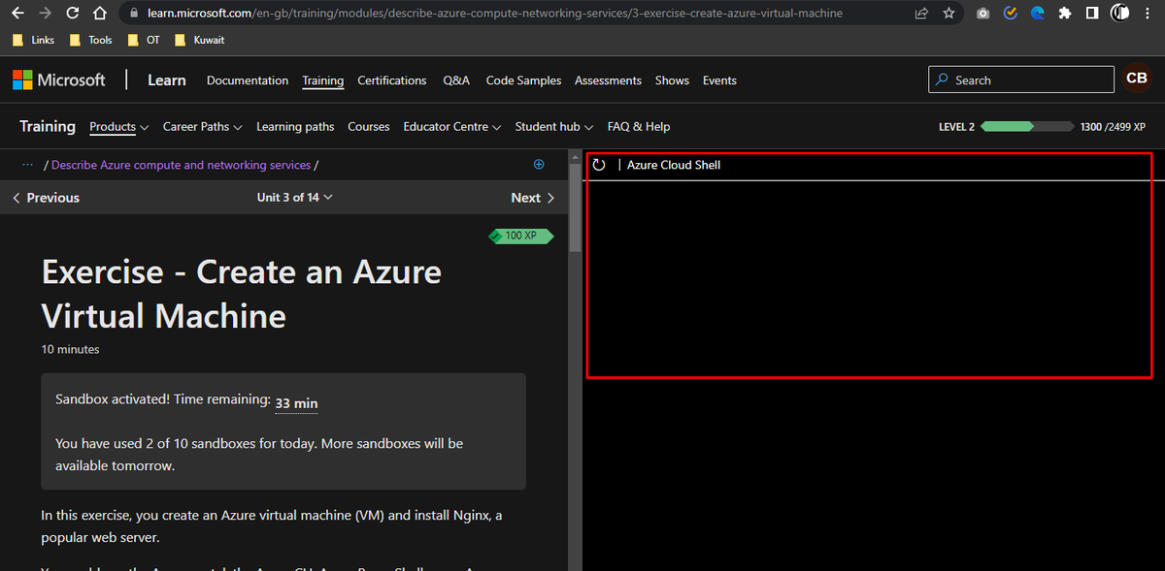The width and height of the screenshot is (1165, 571).
Task: Click the 10 minutes duration text
Action: 70,349
